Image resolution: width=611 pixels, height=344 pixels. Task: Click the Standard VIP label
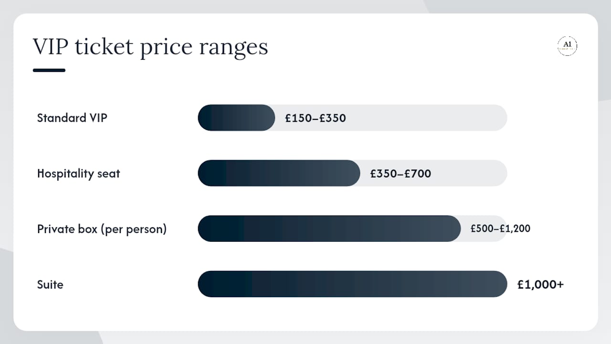tap(72, 118)
